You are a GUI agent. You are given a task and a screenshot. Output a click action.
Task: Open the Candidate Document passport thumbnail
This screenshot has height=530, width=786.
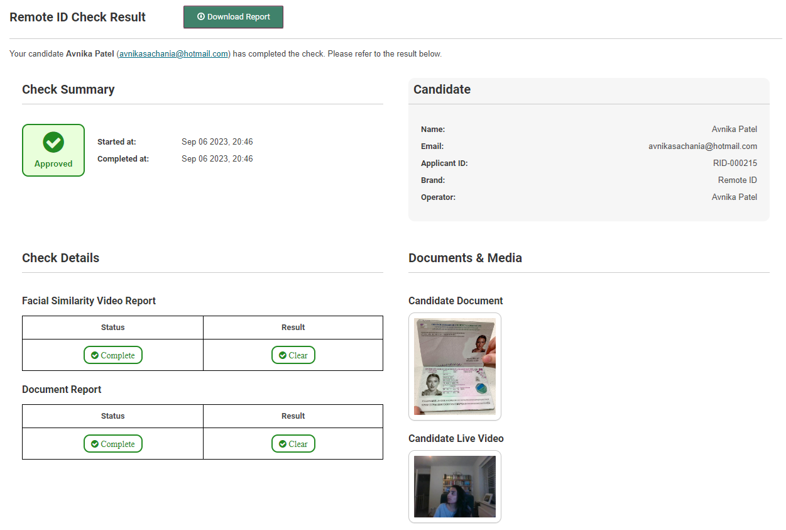click(455, 367)
